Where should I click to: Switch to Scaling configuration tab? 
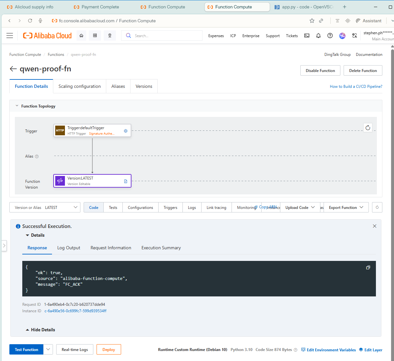[79, 86]
